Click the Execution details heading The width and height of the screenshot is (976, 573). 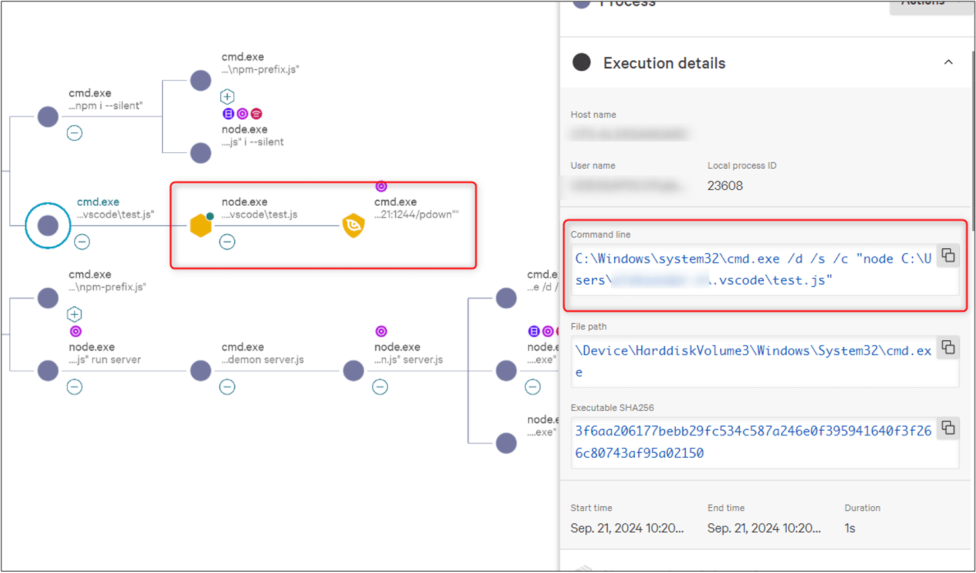[x=664, y=63]
